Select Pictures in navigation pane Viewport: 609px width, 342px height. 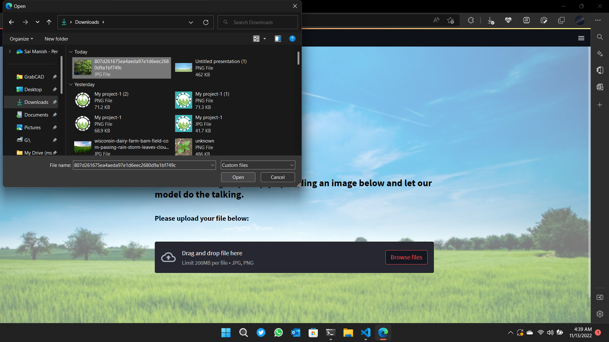(32, 128)
